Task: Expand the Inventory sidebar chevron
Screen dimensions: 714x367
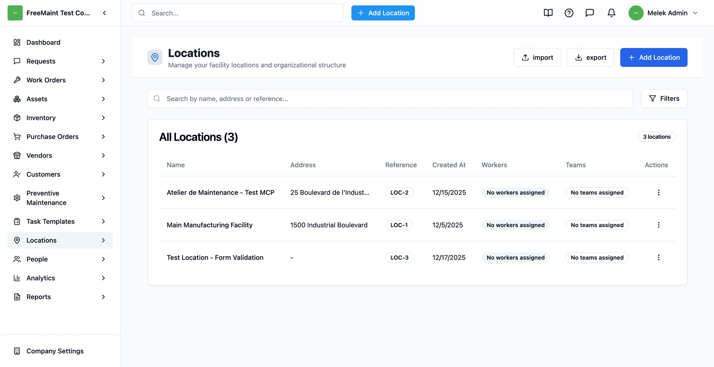Action: 103,118
